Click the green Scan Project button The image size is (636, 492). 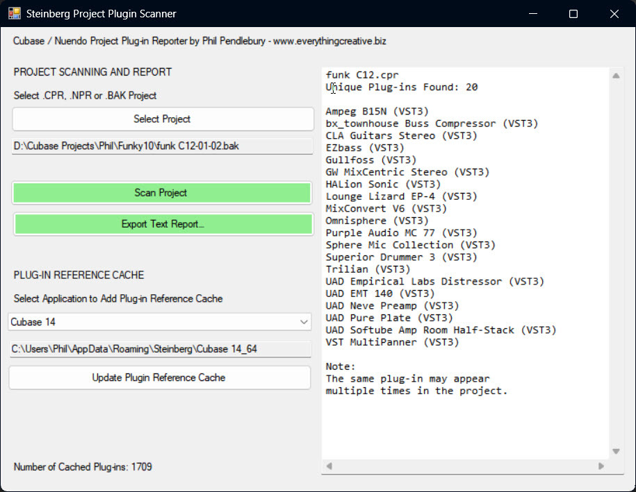pyautogui.click(x=162, y=193)
